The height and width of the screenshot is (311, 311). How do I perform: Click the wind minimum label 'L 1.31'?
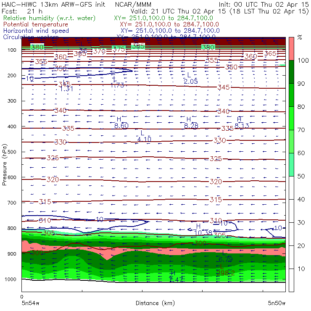[66, 86]
